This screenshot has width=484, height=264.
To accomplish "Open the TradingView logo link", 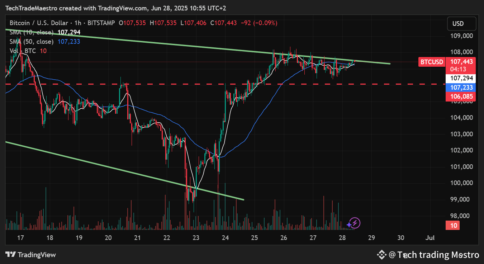I will coord(31,255).
